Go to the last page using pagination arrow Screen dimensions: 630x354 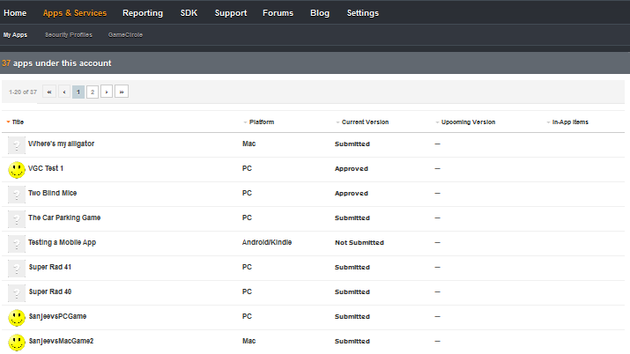[x=122, y=92]
